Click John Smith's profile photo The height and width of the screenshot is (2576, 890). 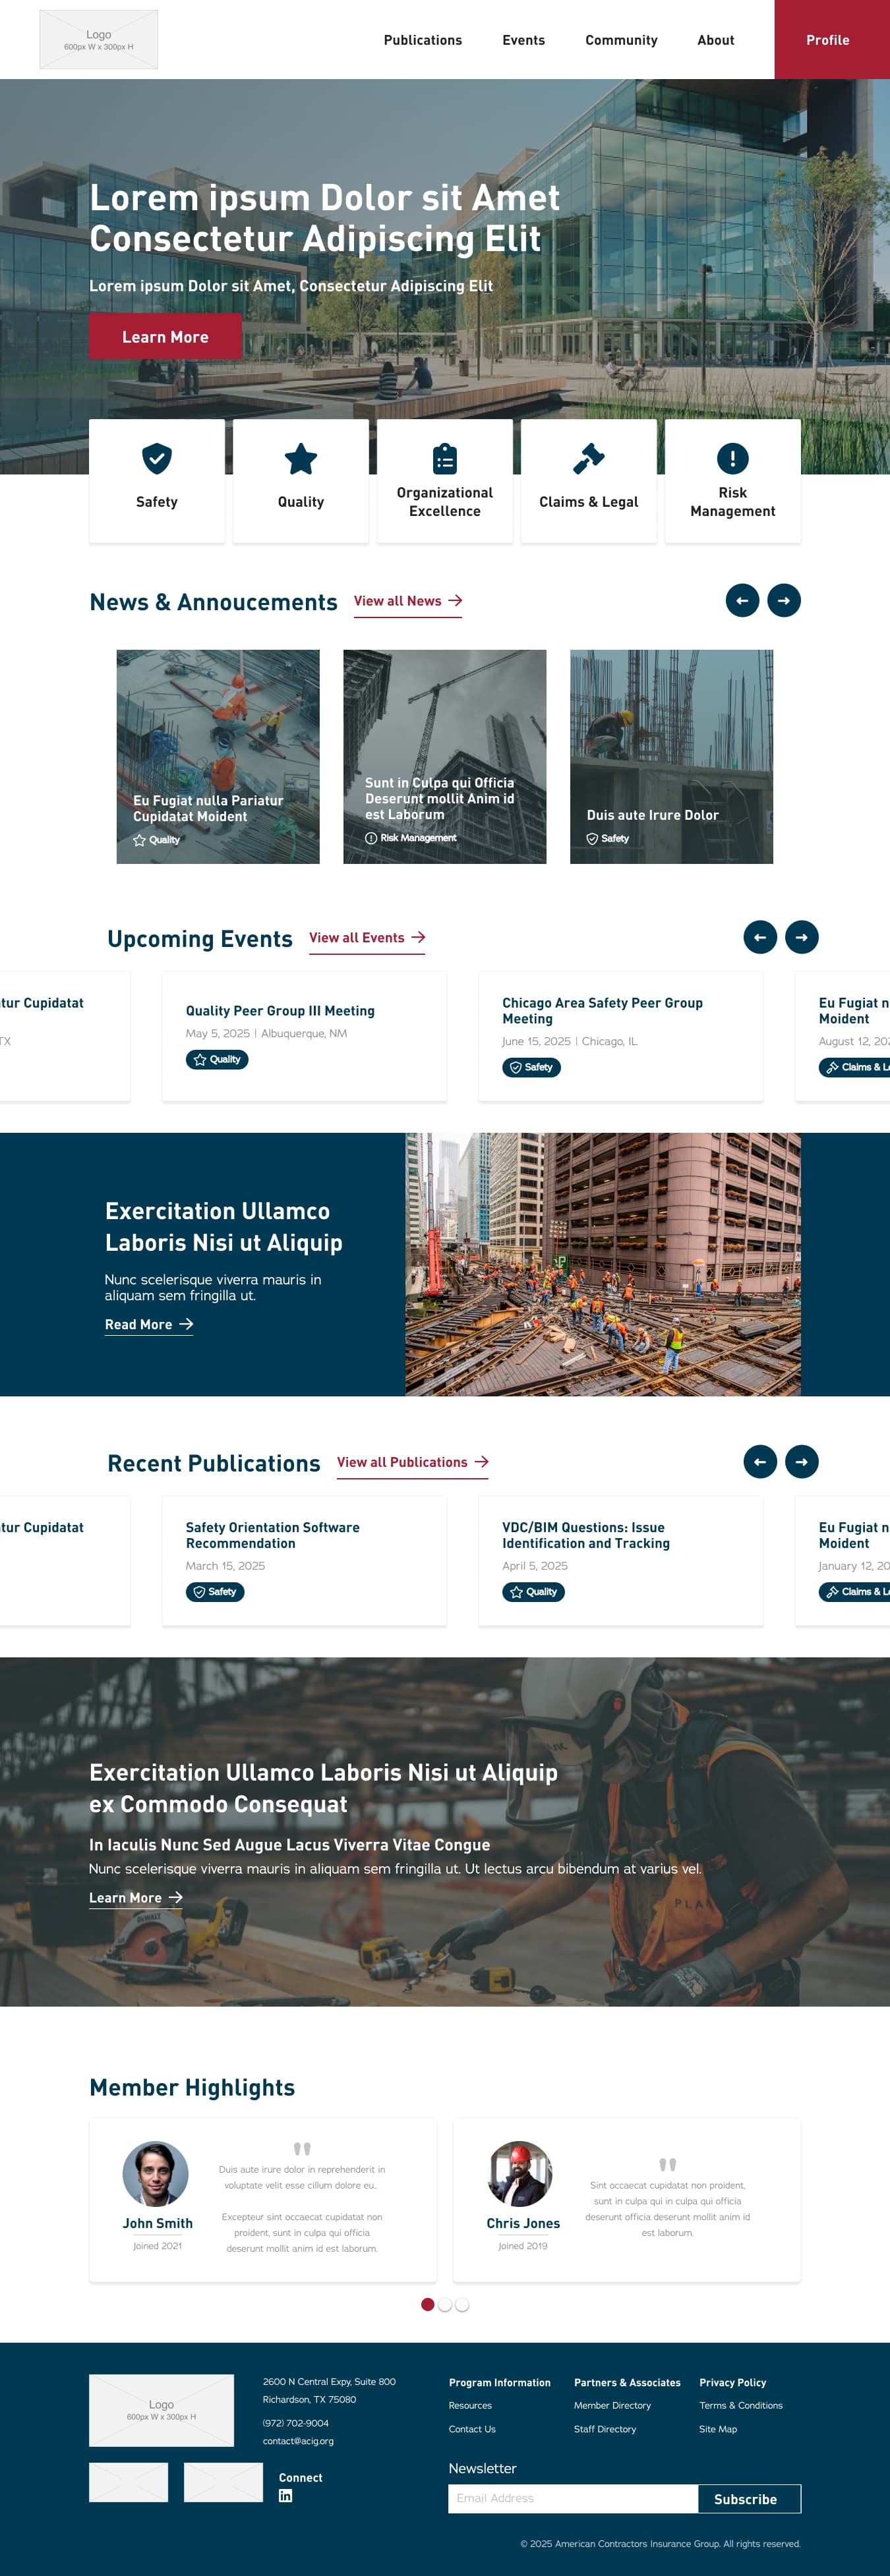[156, 2173]
